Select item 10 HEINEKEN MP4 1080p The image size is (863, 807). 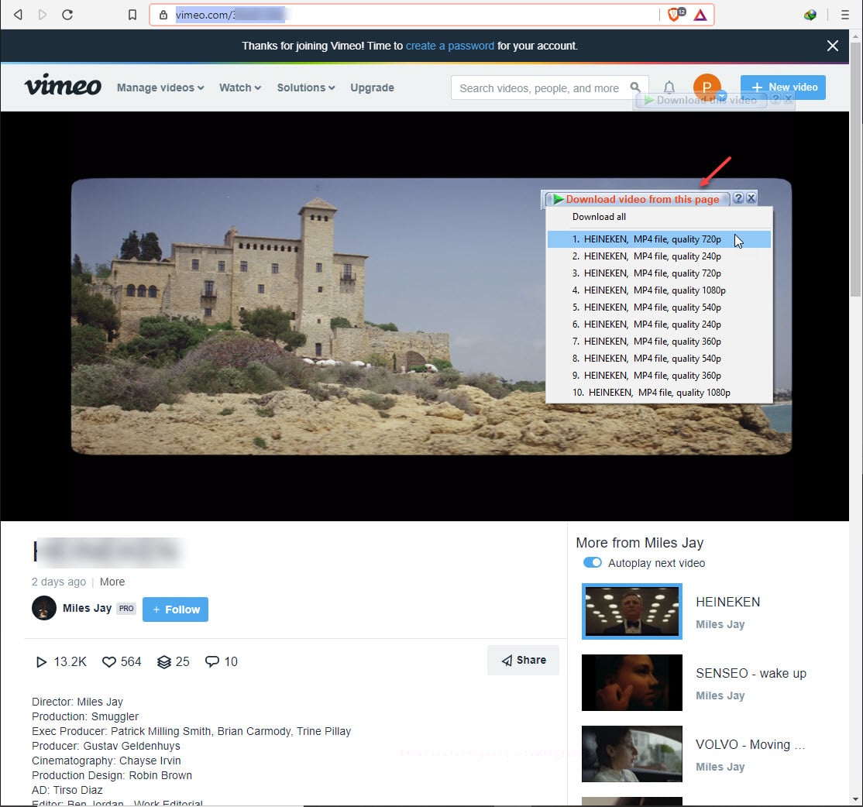point(658,393)
